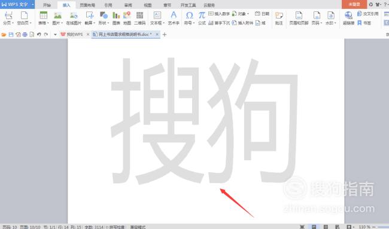Apply drop cap (首字下沉)
The height and width of the screenshot is (229, 389).
click(x=219, y=23)
